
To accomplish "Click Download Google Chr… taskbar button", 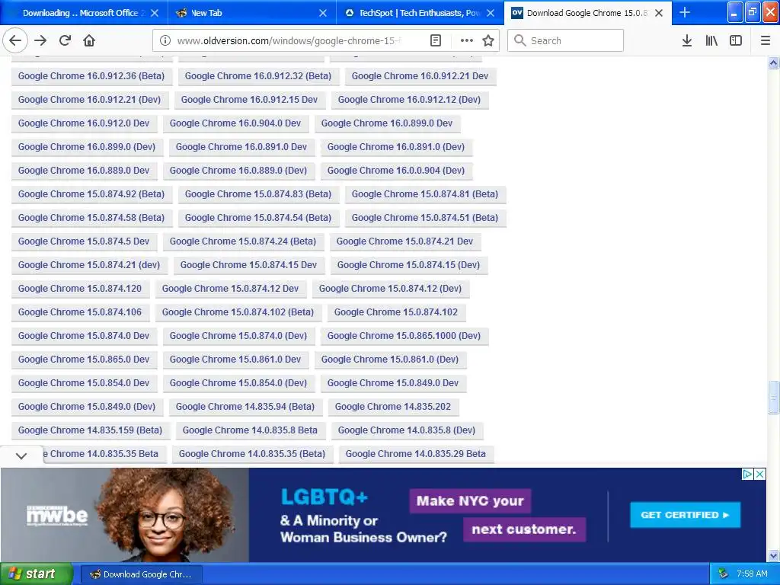I will click(142, 574).
